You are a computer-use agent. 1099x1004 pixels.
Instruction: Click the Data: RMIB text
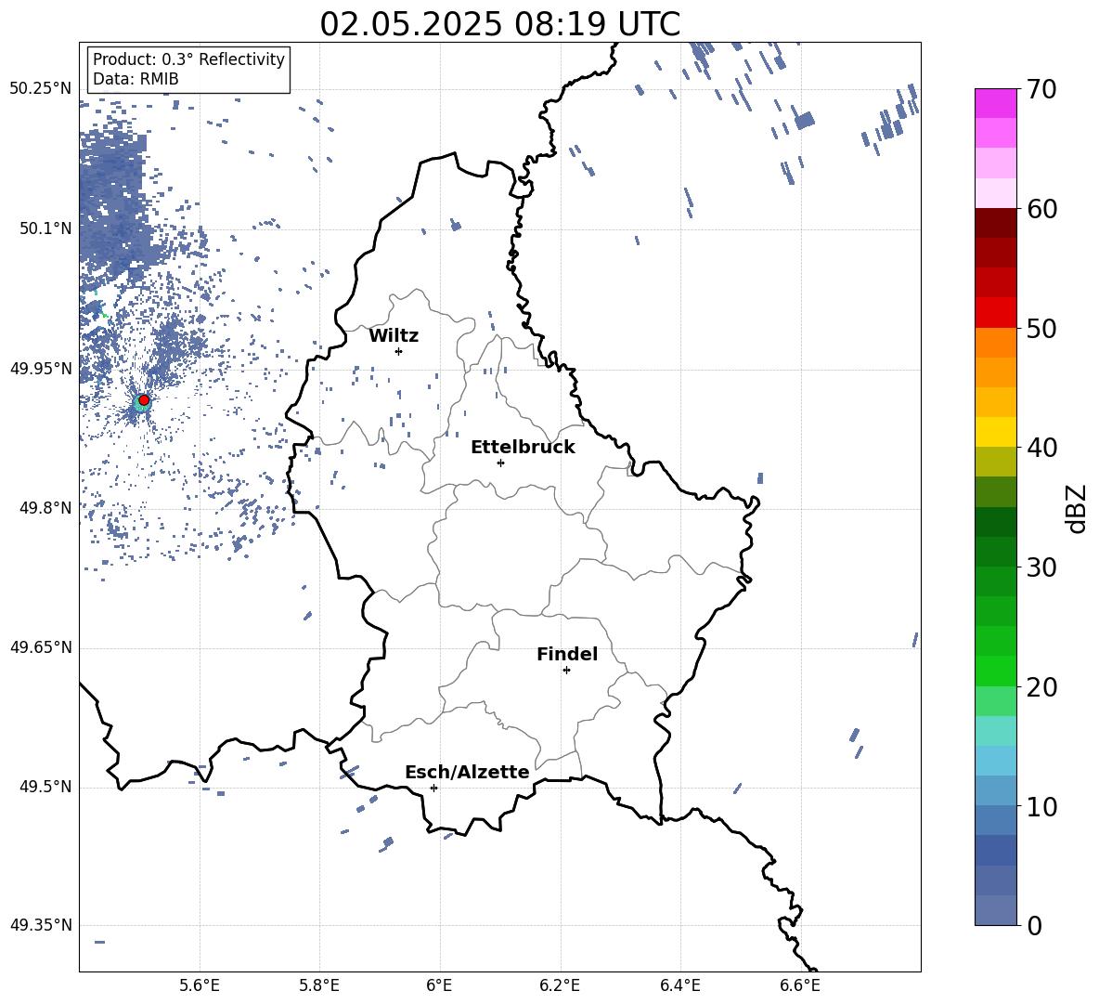136,79
